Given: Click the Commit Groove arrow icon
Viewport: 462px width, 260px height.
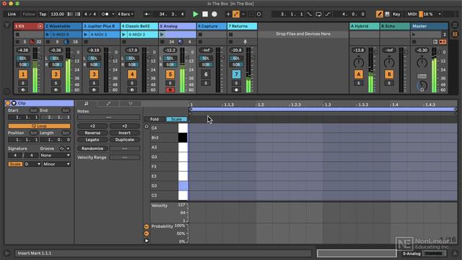Looking at the screenshot, I should point(68,149).
